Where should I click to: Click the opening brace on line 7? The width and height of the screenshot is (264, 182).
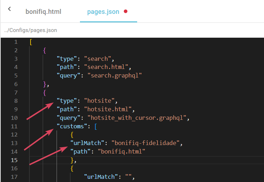tap(44, 92)
